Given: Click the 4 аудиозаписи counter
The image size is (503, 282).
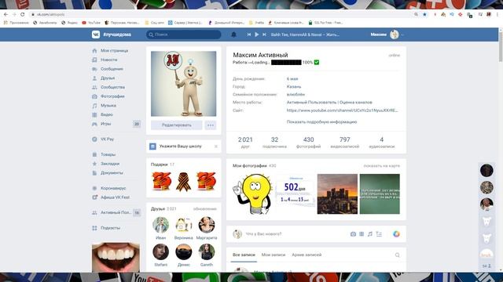Looking at the screenshot, I should [x=382, y=143].
